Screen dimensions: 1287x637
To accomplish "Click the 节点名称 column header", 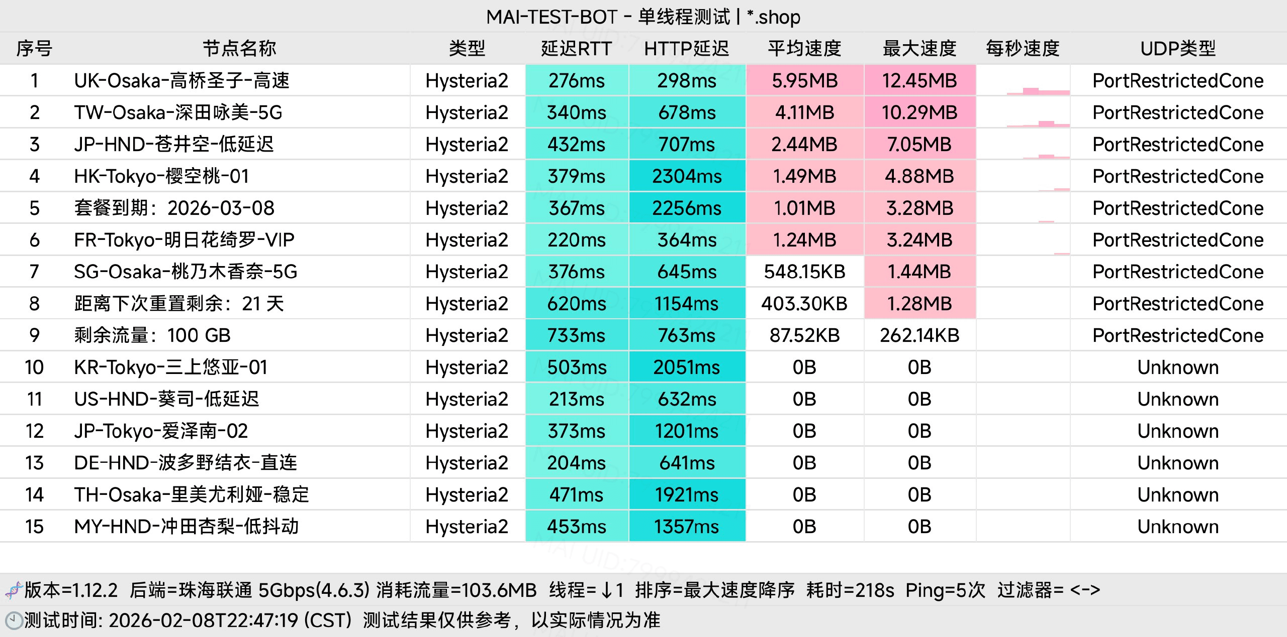I will (x=239, y=49).
